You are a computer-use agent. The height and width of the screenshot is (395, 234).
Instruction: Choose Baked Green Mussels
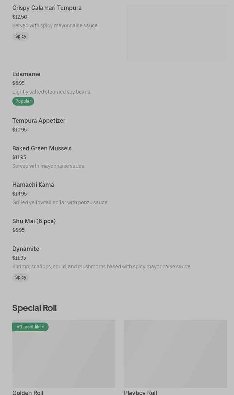(x=42, y=149)
